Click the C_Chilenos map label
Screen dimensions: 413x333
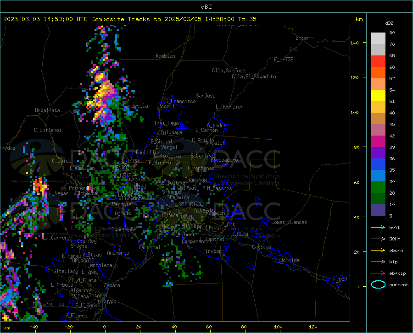(x=48, y=130)
